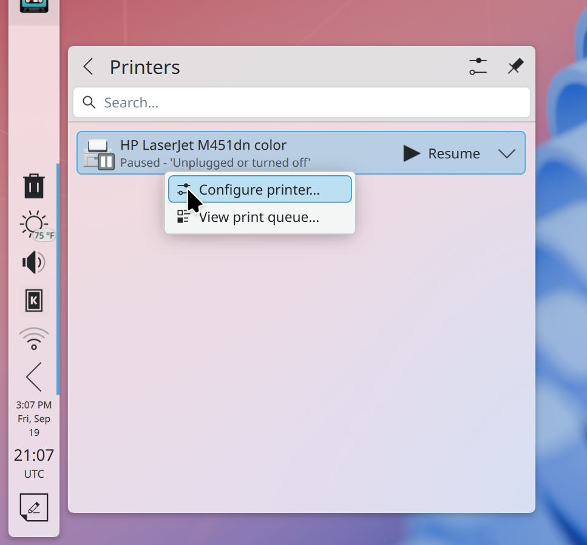587x545 pixels.
Task: Open the Trash icon in the panel
Action: pyautogui.click(x=34, y=186)
